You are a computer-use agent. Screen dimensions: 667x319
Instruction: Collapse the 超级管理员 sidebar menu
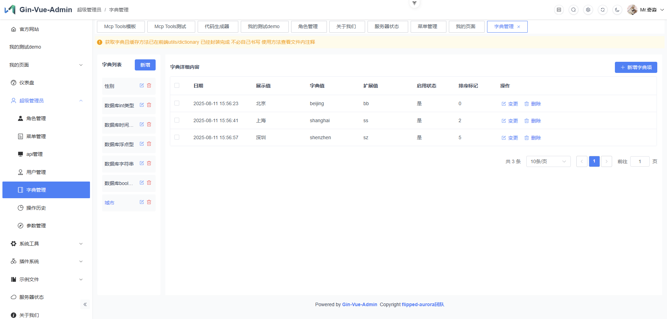coord(46,101)
